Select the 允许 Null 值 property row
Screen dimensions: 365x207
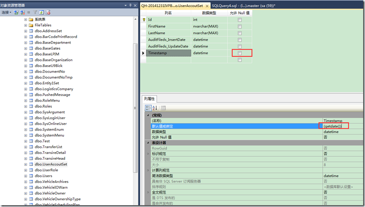click(x=257, y=137)
